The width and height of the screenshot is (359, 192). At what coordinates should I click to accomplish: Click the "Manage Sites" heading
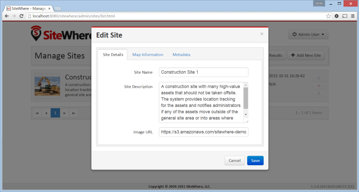coord(60,56)
